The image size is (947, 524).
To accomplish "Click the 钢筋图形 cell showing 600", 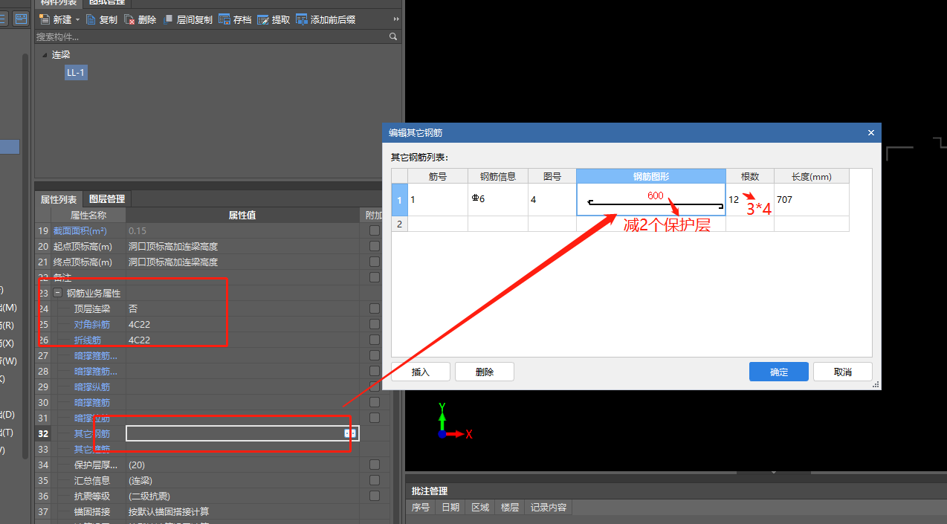I will (651, 200).
